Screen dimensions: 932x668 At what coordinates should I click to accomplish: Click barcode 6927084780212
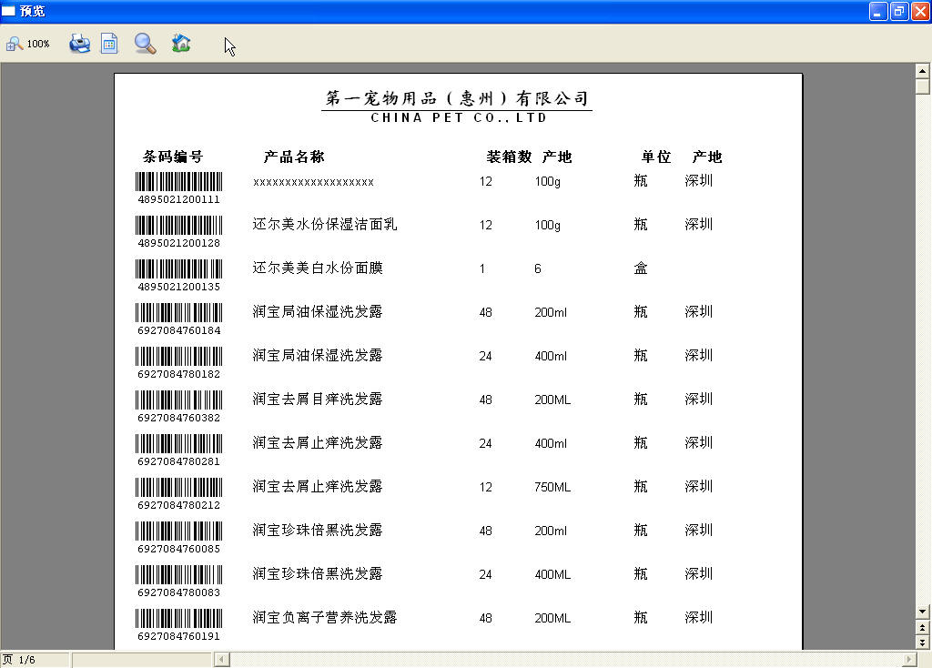click(179, 494)
